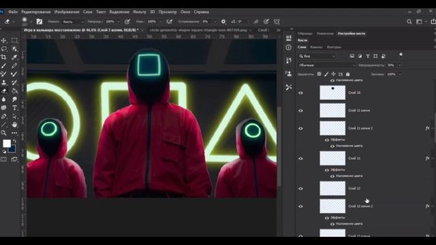Hide layer Слой 12
The width and height of the screenshot is (436, 245).
coord(300,189)
